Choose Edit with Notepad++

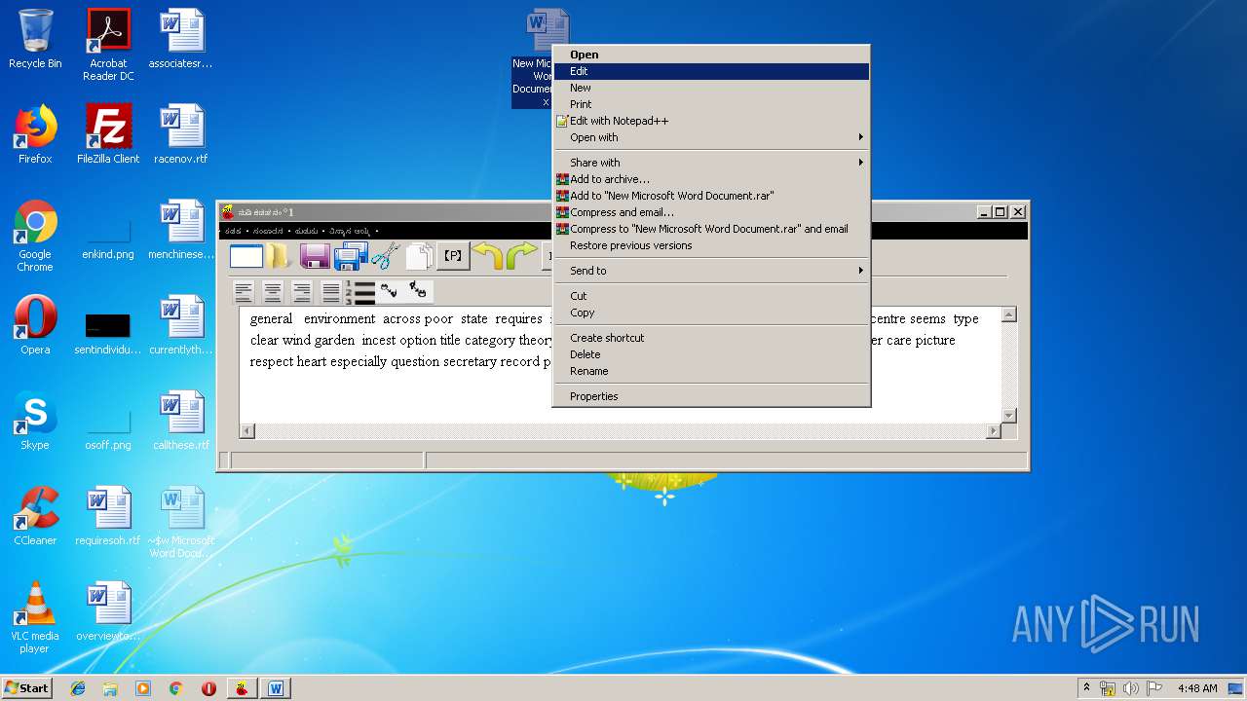coord(711,121)
